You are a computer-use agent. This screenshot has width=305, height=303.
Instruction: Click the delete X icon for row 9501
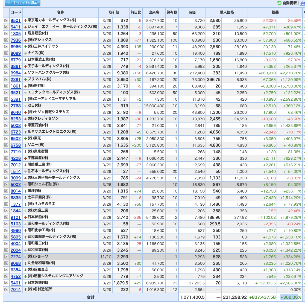(6, 21)
